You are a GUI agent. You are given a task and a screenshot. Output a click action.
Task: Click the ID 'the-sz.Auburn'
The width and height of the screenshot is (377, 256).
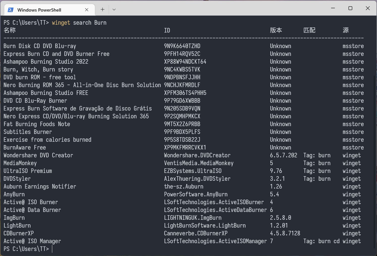pyautogui.click(x=184, y=187)
